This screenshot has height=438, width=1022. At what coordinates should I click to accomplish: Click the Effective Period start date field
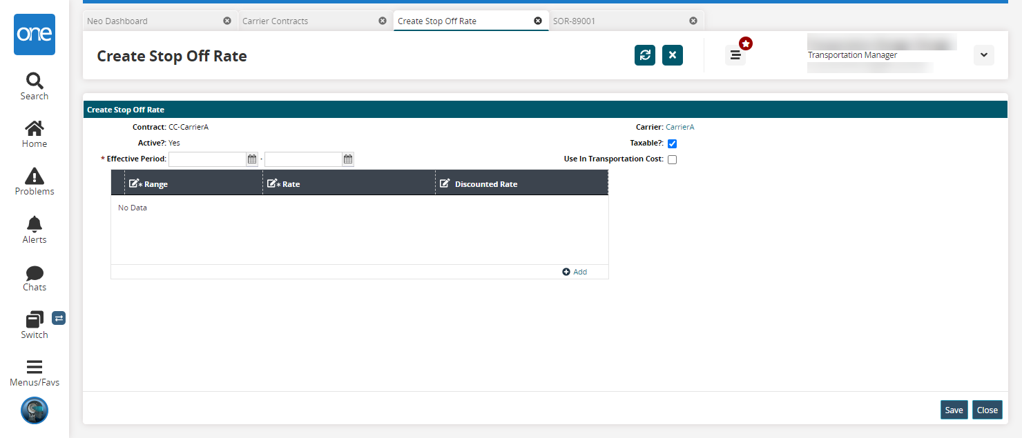point(207,159)
